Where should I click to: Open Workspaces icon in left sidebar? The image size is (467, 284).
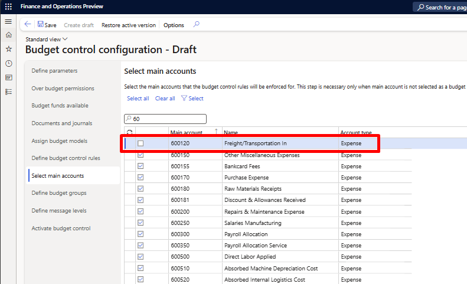(8, 77)
